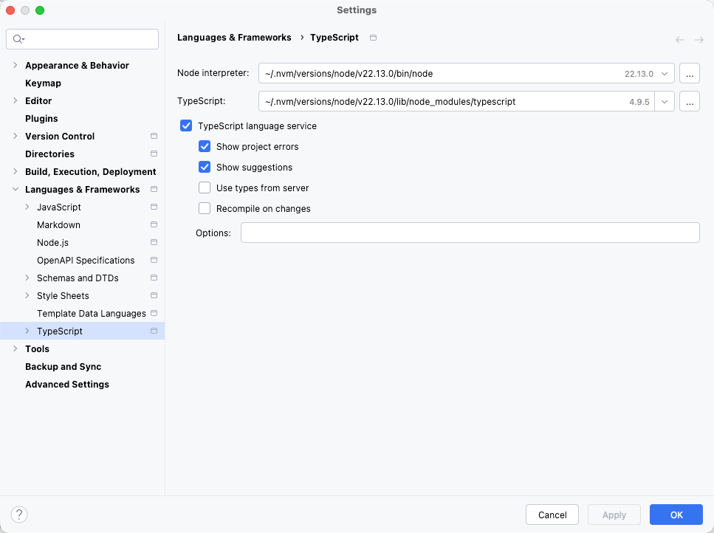Screen dimensions: 714x533
Task: Click browse button next to Node interpreter
Action: 689,73
